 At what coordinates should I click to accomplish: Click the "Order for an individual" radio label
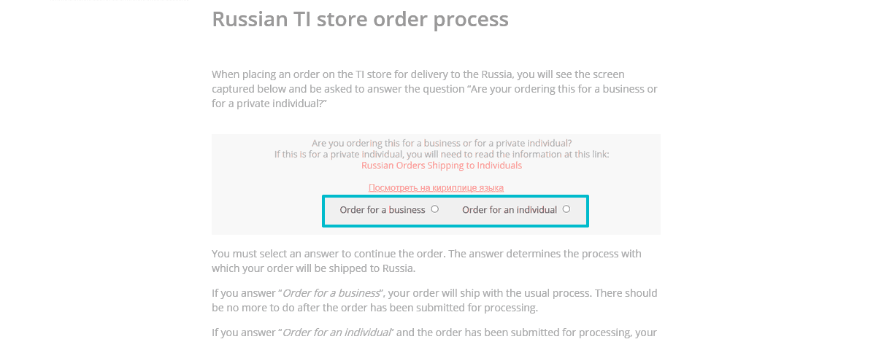509,210
